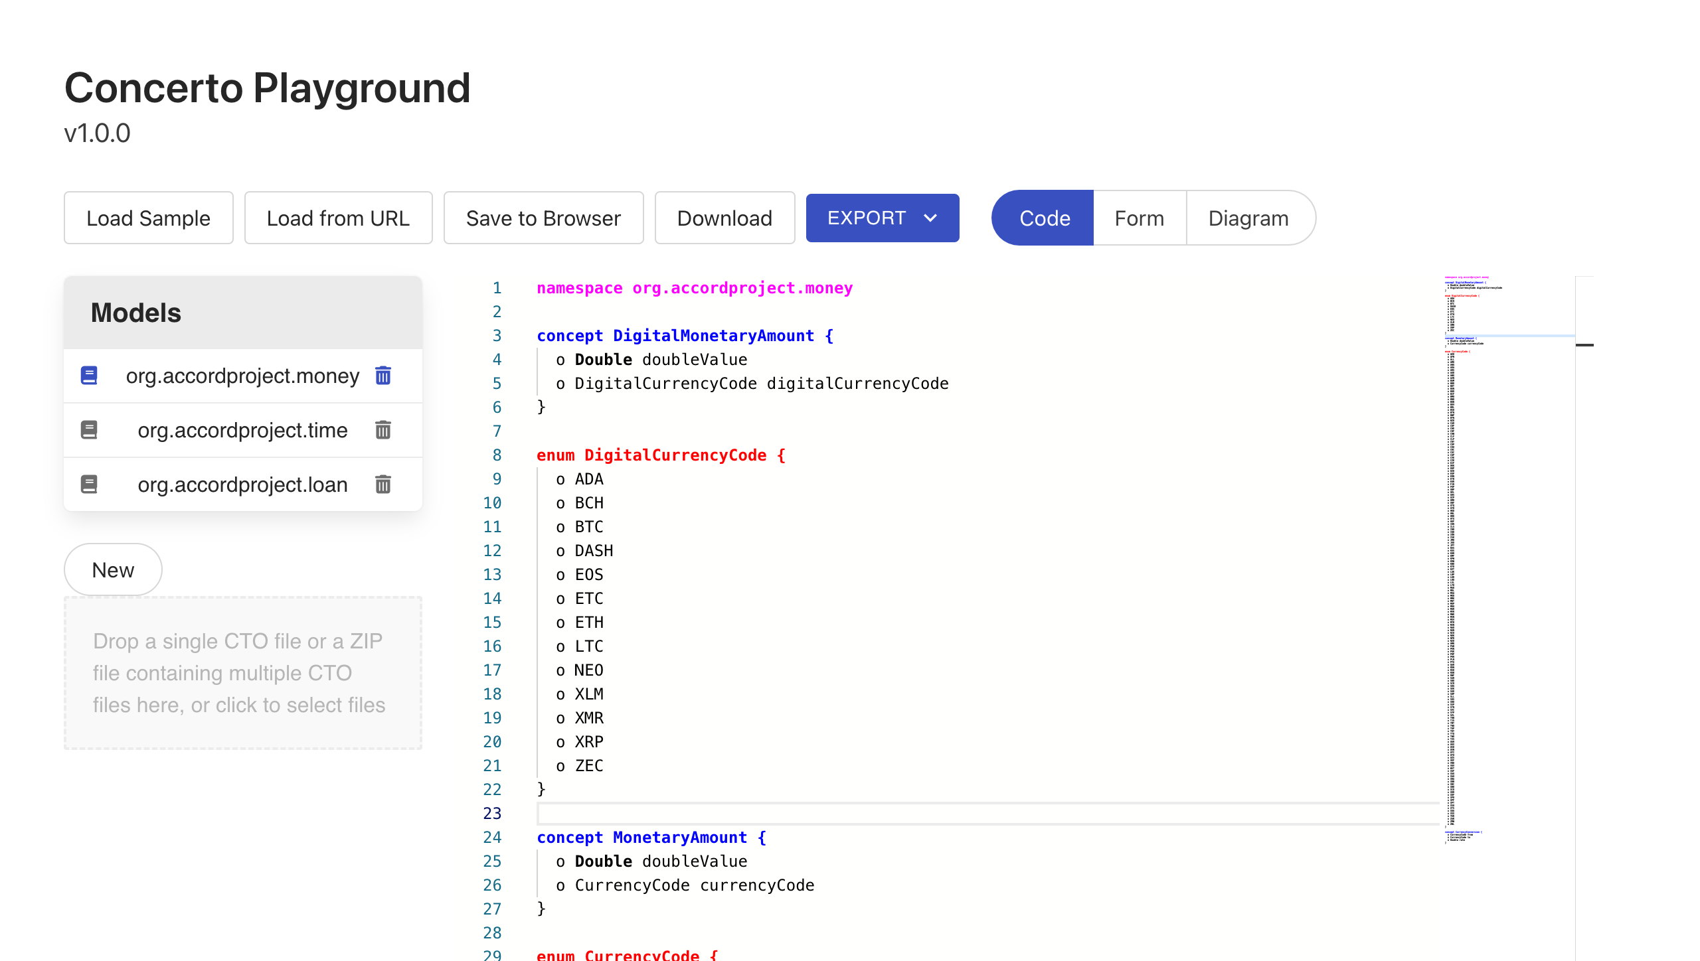The height and width of the screenshot is (961, 1700).
Task: Click the delete icon for org.accordproject.time
Action: point(383,429)
